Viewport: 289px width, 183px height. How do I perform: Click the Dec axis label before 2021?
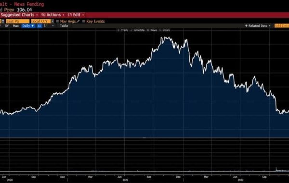(63, 177)
